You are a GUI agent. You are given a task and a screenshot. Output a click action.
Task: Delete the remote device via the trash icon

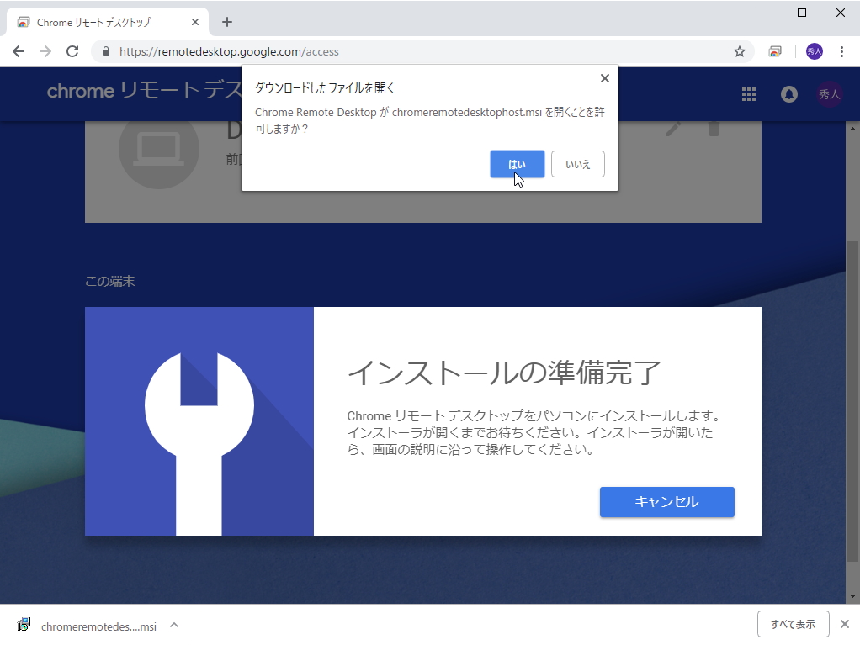pyautogui.click(x=714, y=129)
